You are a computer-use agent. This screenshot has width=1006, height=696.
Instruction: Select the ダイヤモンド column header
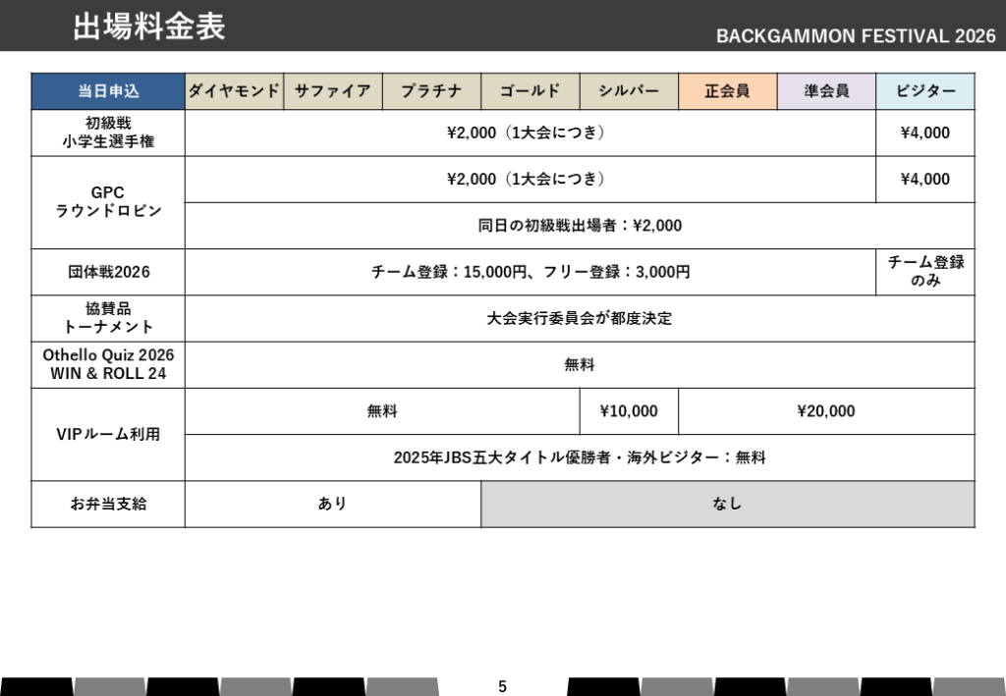234,91
